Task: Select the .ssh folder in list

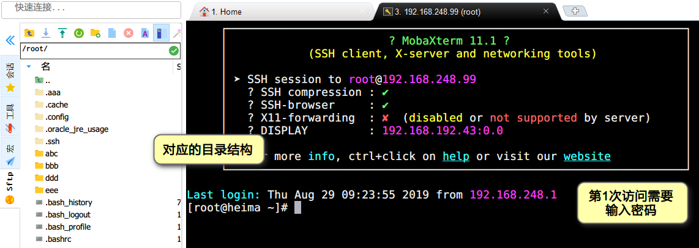Action: point(52,142)
